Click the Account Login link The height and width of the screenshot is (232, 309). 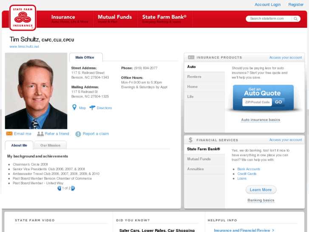[268, 5]
